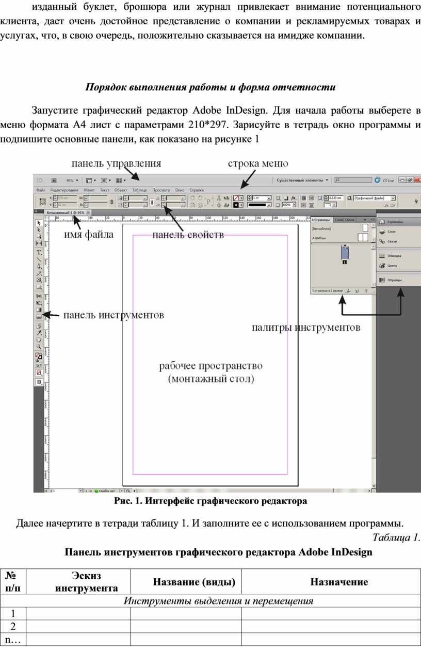Select the Hand tool
The height and width of the screenshot is (647, 421).
tap(39, 340)
